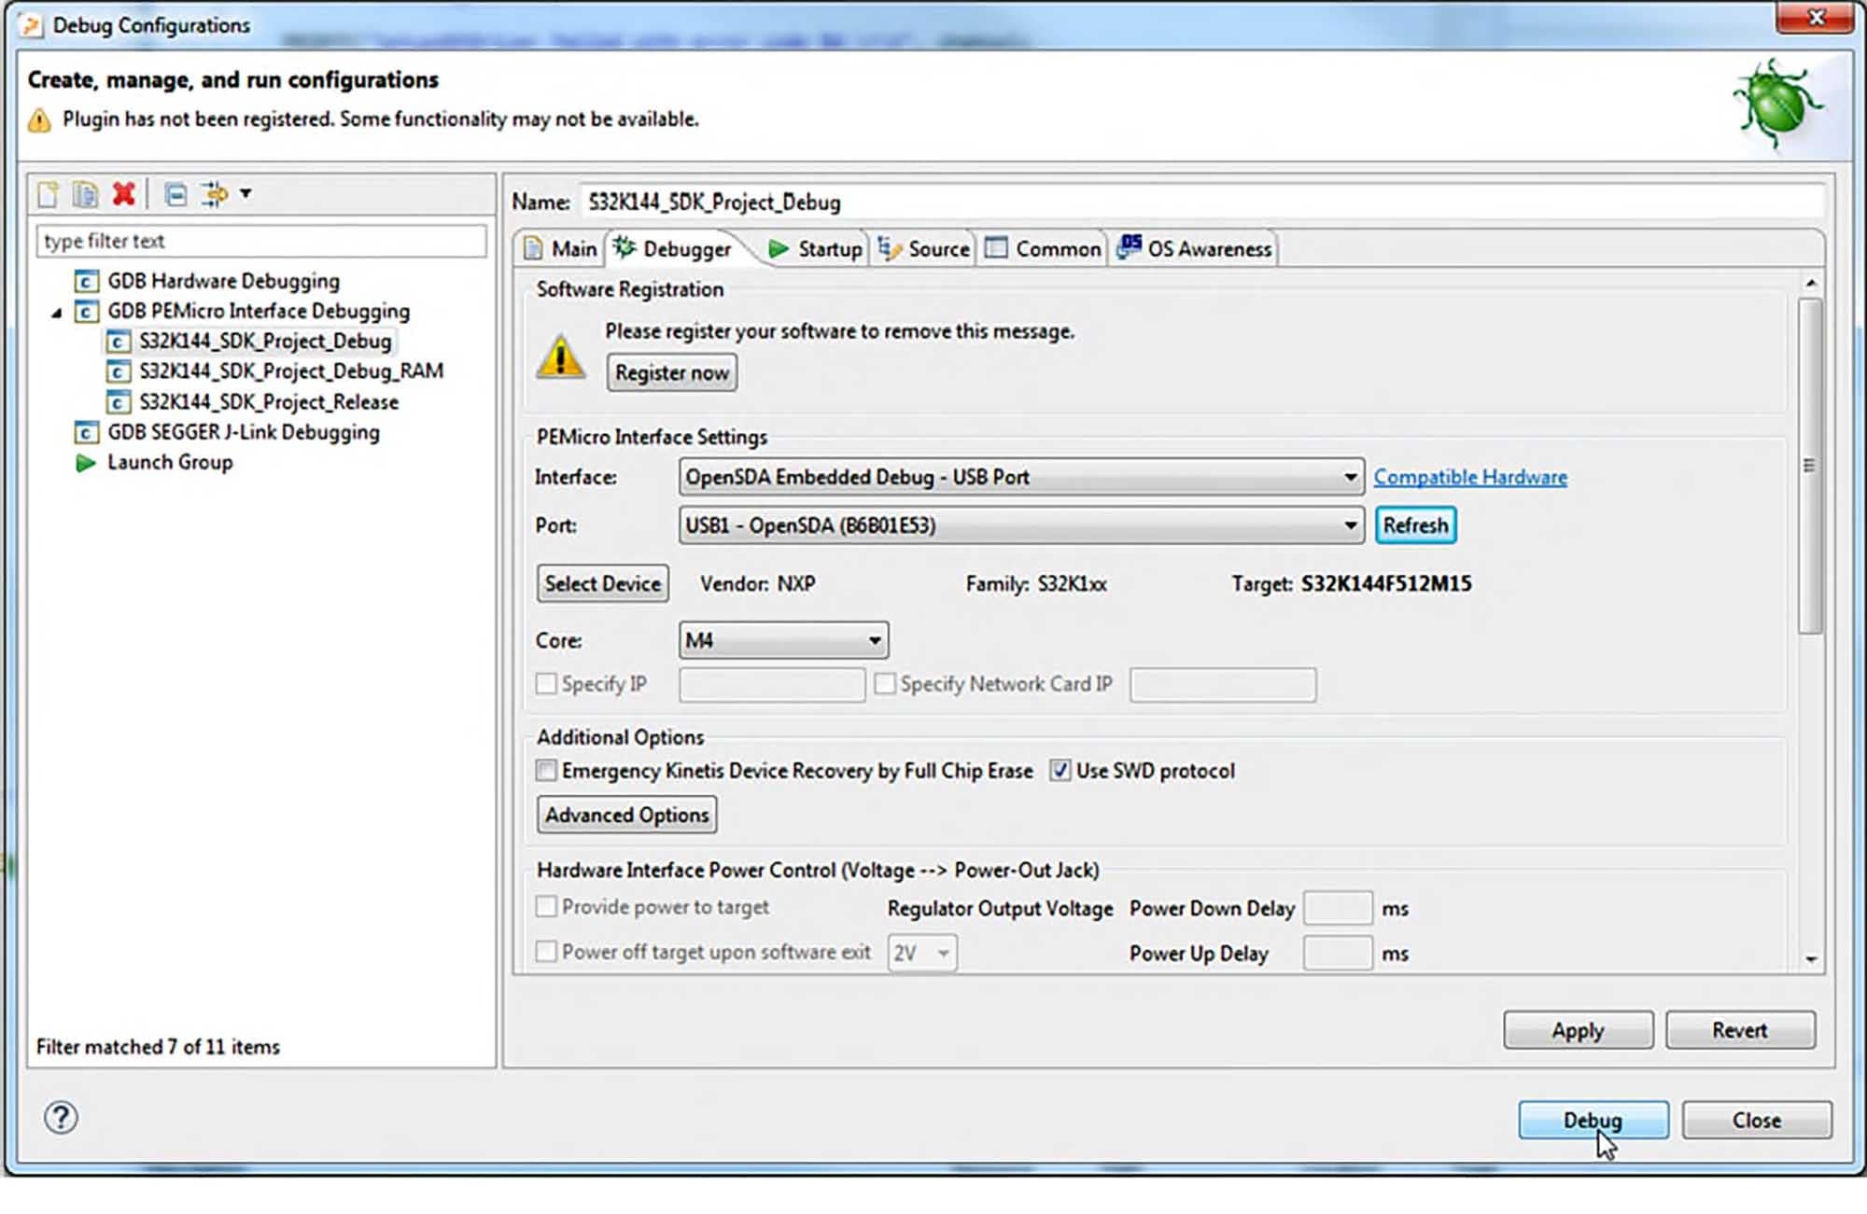The height and width of the screenshot is (1214, 1867).
Task: Select S32K144_SDK_Project_Debug_RAM configuration
Action: [x=291, y=371]
